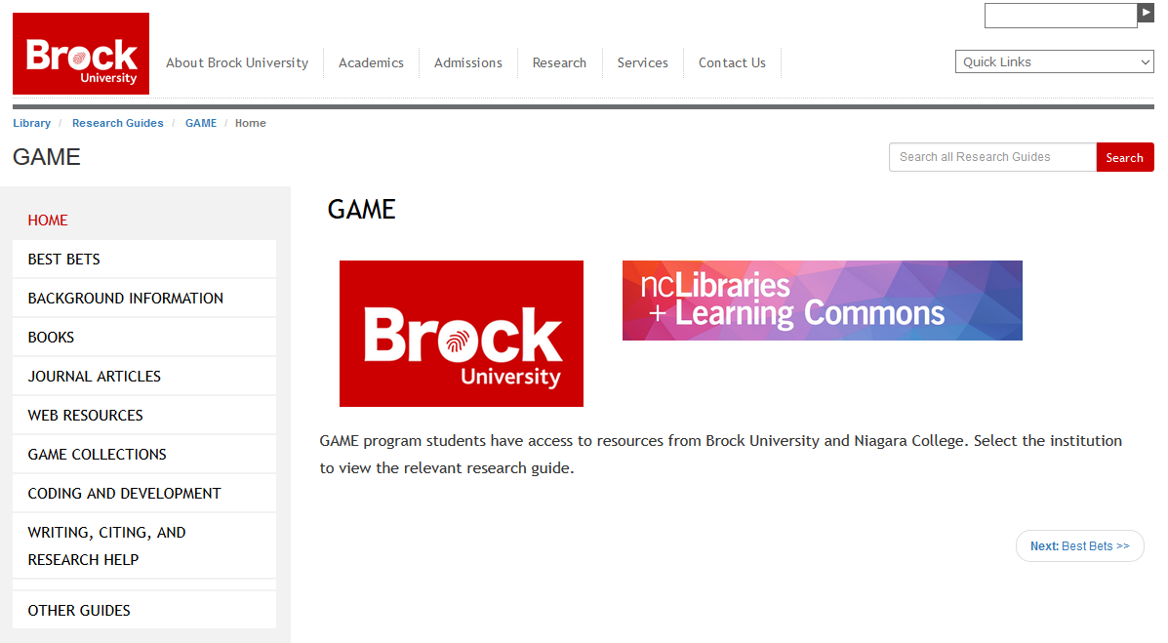Image resolution: width=1168 pixels, height=643 pixels.
Task: Open the Academics menu item
Action: [371, 62]
